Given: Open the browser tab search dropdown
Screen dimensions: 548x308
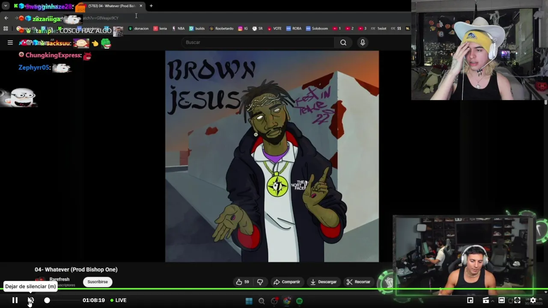Looking at the screenshot, I should click(6, 6).
